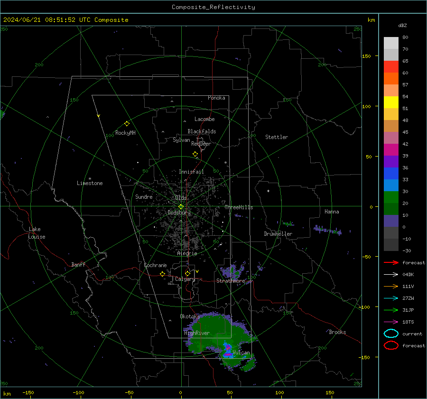The image size is (427, 399).
Task: Click the red forecast ellipse icon
Action: point(391,345)
